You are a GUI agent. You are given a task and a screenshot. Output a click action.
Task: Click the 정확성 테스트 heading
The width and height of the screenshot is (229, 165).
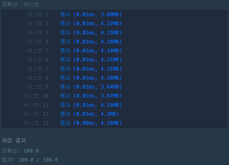21,4
